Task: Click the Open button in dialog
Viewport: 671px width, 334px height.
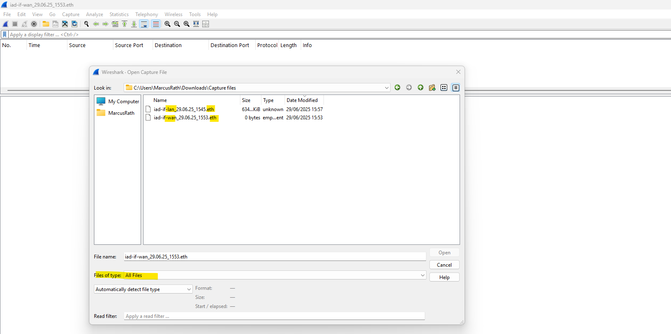Action: (444, 253)
